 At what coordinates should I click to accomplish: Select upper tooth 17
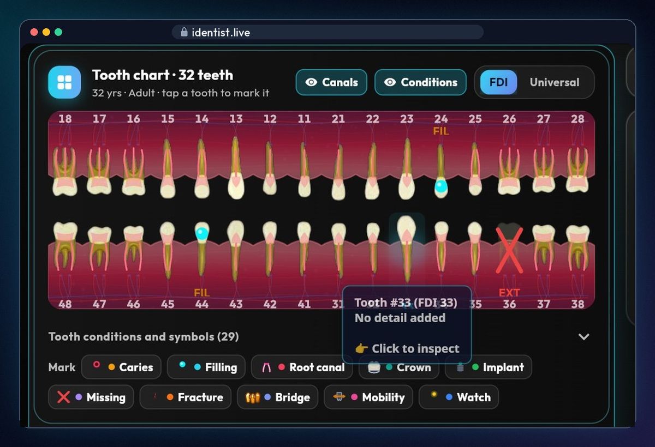[x=99, y=170]
